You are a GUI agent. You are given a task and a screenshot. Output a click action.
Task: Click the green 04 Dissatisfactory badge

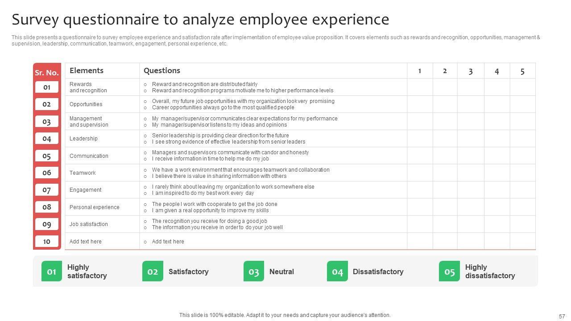click(337, 272)
